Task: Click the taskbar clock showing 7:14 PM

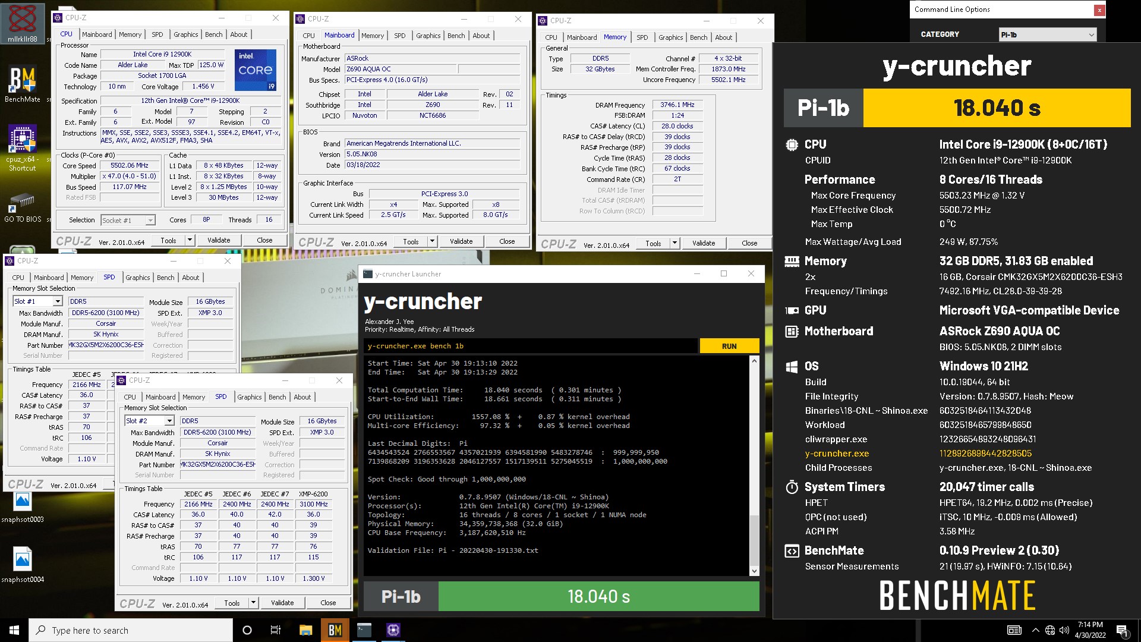Action: (x=1090, y=630)
